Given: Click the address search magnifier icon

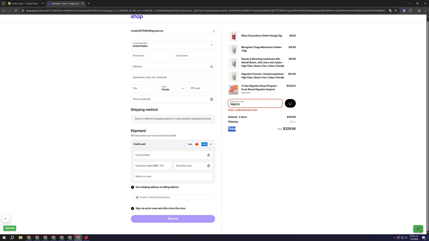Looking at the screenshot, I should (212, 67).
